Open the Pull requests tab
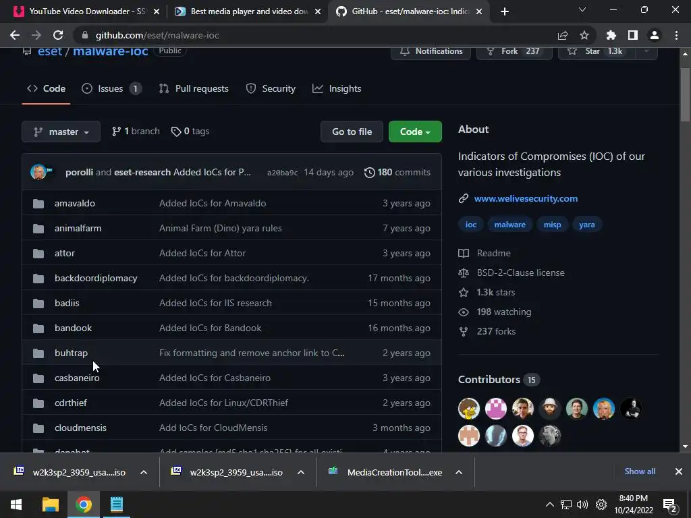 click(x=194, y=88)
